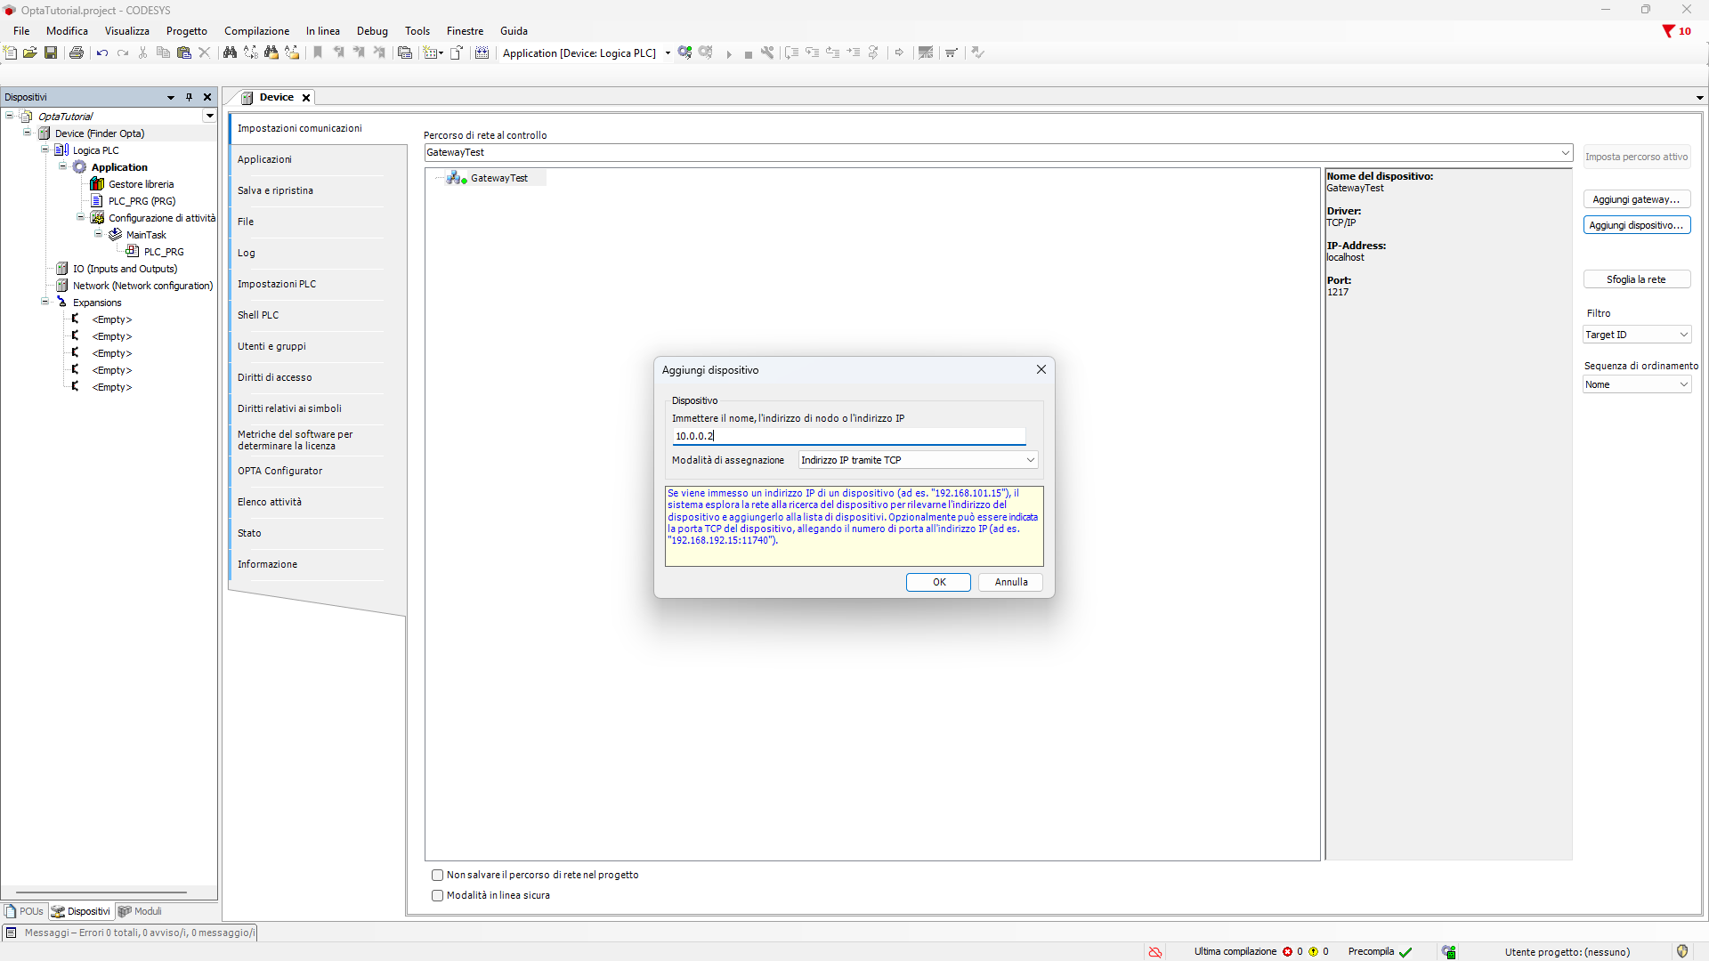Pin the Dispositivi panel

[189, 97]
